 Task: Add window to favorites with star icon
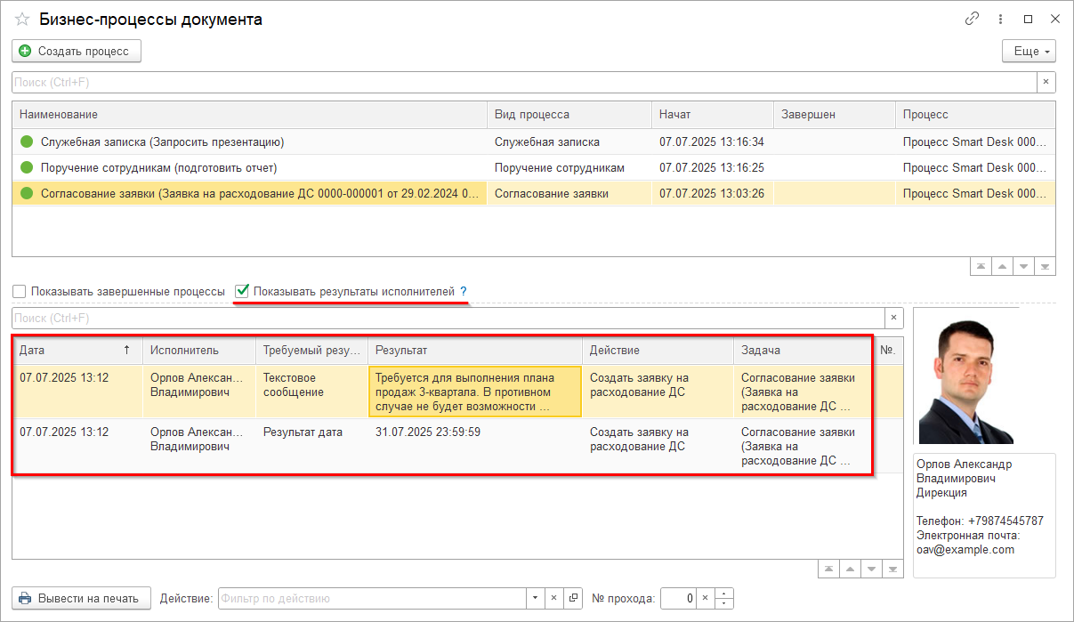[22, 20]
